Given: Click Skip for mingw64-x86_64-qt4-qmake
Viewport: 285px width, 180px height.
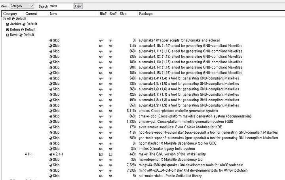Looking at the screenshot, I should pyautogui.click(x=56, y=171).
